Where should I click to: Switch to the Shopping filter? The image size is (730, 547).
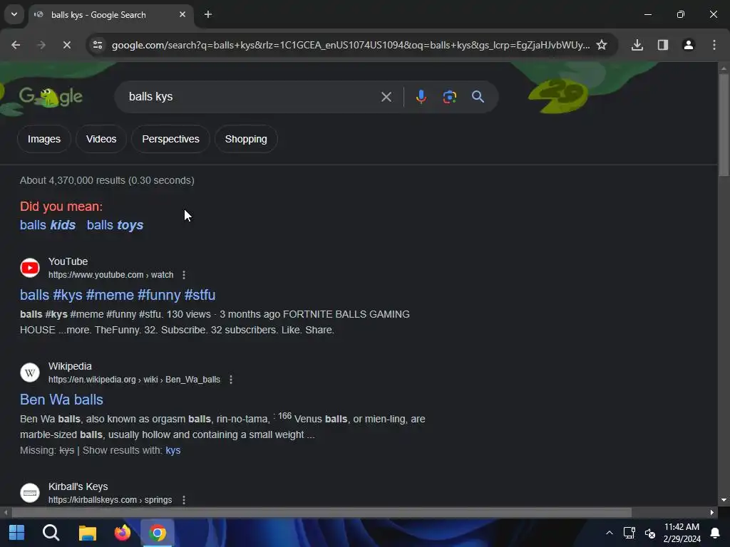(246, 139)
